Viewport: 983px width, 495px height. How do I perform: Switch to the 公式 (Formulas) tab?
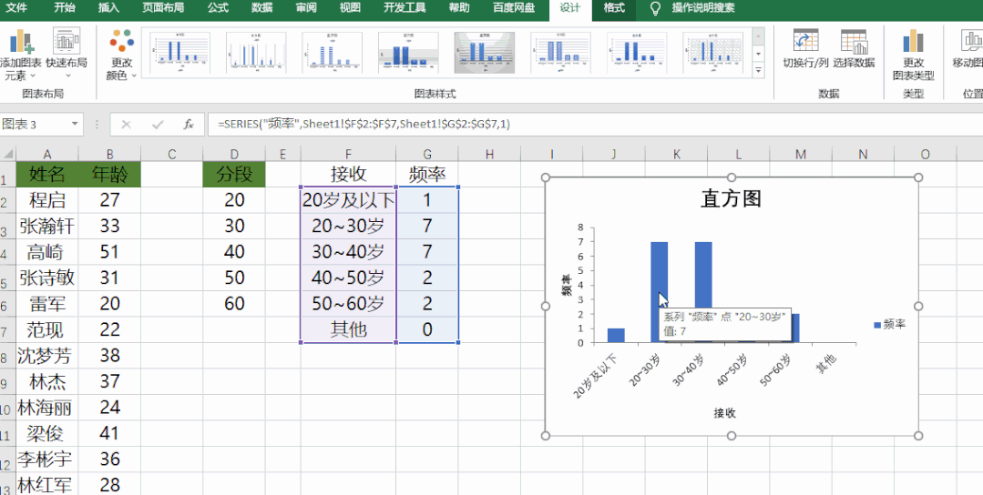point(218,8)
